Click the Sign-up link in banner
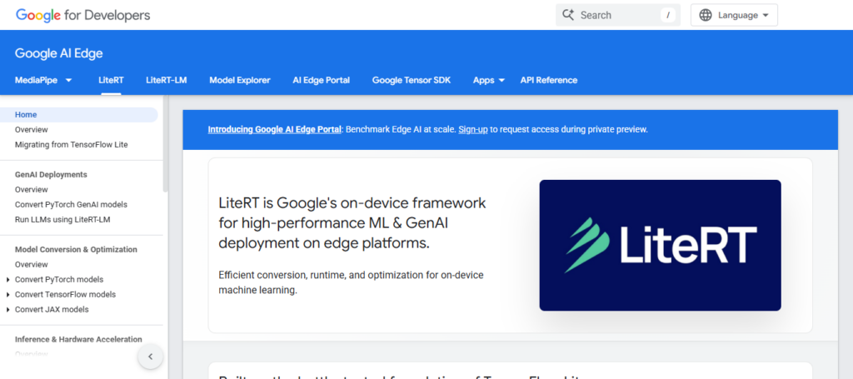This screenshot has width=853, height=379. 473,129
